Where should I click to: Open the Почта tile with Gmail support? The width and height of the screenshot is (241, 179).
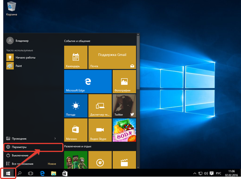coord(112,57)
